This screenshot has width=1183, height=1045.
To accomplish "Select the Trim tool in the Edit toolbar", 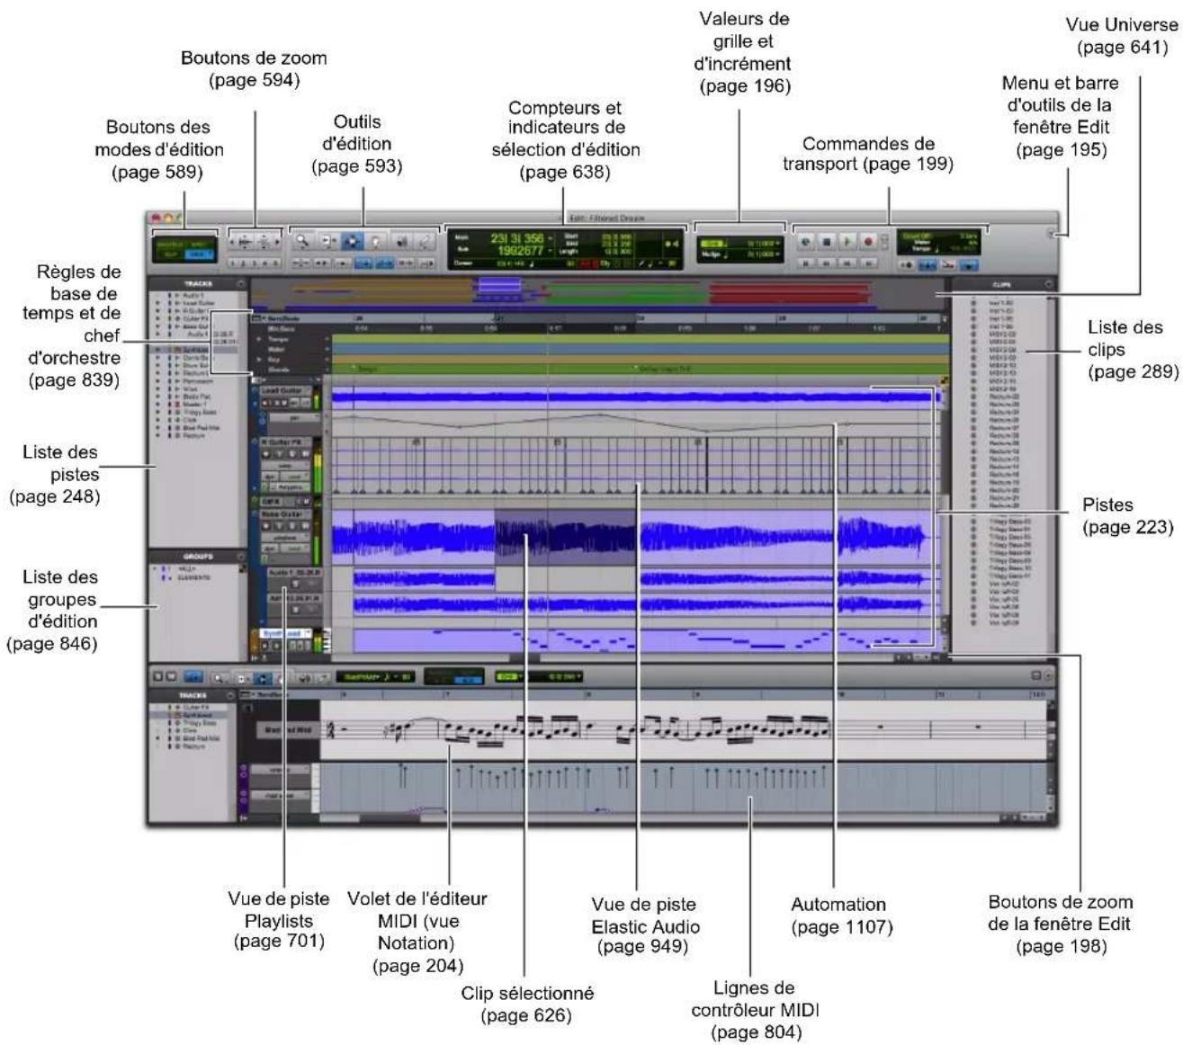I will pyautogui.click(x=327, y=241).
